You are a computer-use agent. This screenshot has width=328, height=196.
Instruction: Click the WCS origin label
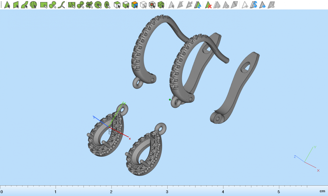coord(112,132)
